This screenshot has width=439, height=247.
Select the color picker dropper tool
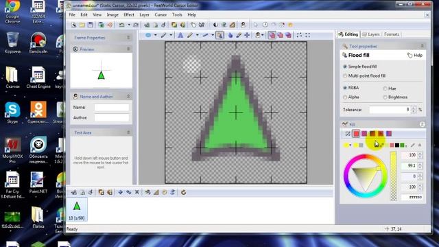[239, 35]
